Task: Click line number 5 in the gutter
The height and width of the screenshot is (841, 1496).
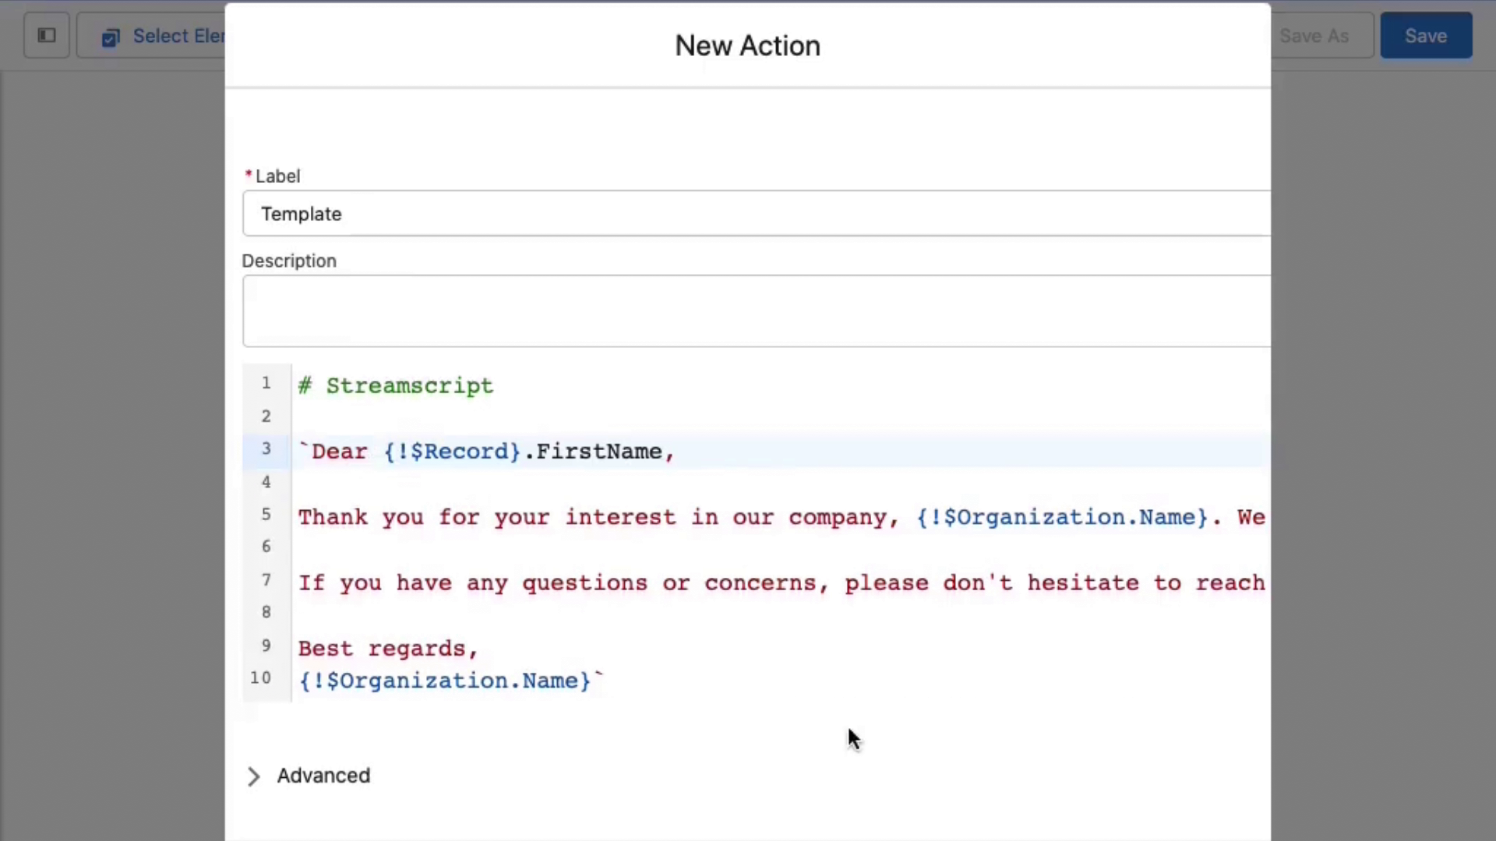Action: [266, 515]
